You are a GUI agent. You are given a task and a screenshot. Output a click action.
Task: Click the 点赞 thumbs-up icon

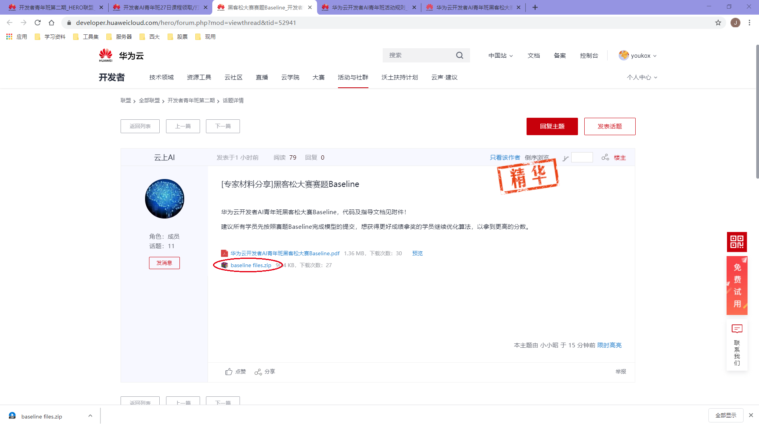coord(228,371)
